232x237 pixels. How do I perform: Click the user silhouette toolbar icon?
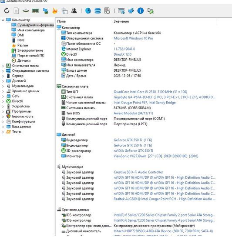click(x=74, y=11)
